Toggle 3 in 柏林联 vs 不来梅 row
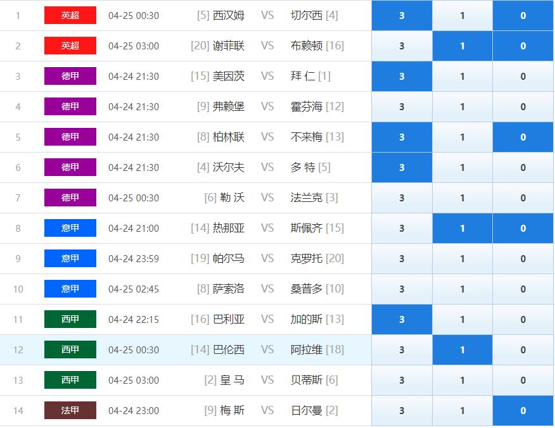The width and height of the screenshot is (555, 428). (402, 137)
